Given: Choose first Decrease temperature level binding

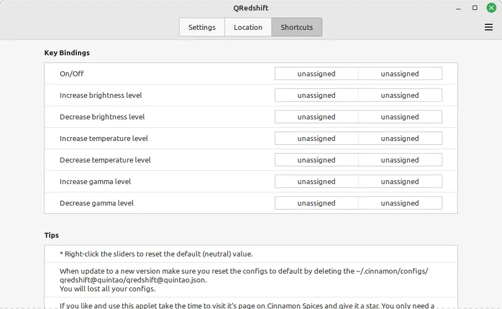Looking at the screenshot, I should [316, 160].
